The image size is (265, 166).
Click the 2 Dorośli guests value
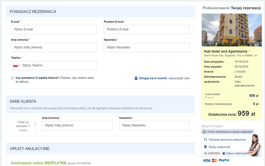(240, 72)
